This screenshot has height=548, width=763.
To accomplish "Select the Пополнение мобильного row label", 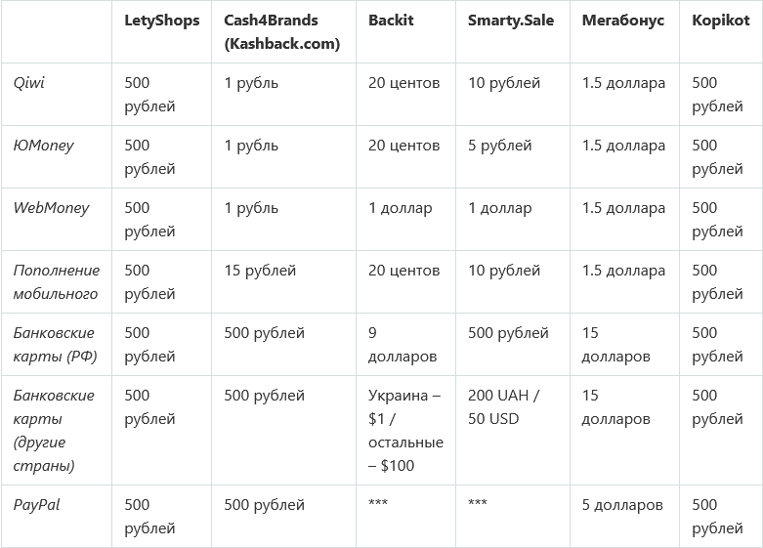I will point(56,282).
